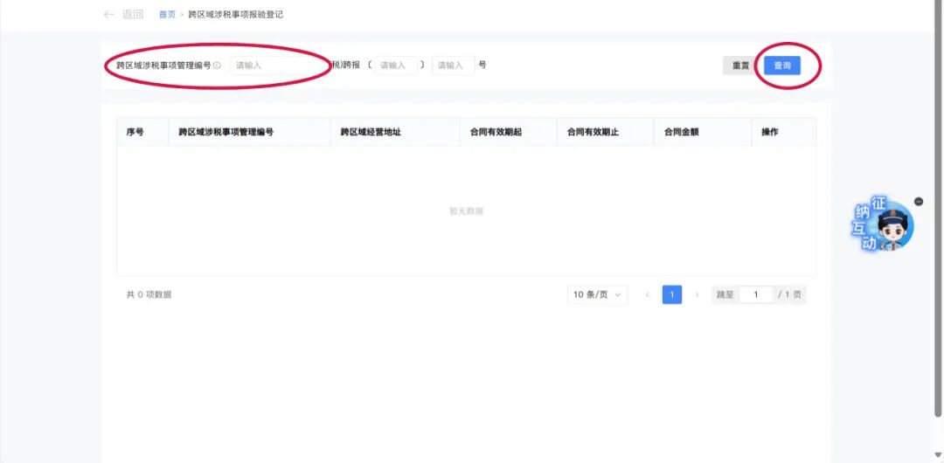
Task: Click the 跨区域涉税事项报验登记 breadcrumb text
Action: (x=235, y=15)
